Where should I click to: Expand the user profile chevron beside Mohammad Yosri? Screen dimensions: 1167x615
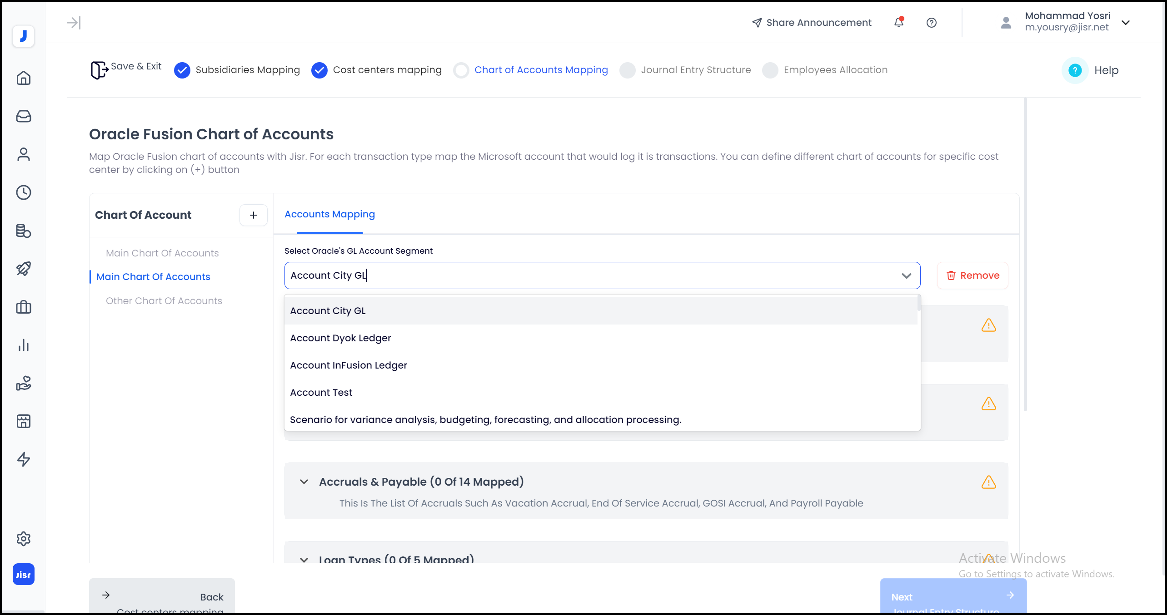pos(1126,22)
